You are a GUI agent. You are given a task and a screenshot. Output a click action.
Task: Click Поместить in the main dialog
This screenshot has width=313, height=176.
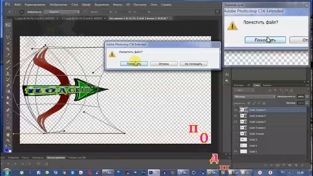point(134,64)
